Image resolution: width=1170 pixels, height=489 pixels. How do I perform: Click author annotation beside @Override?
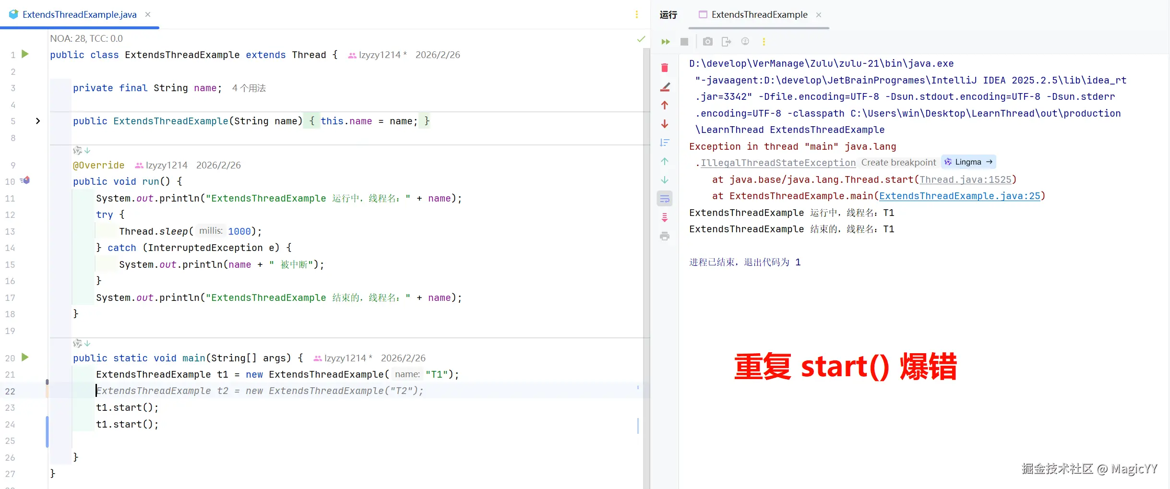point(161,165)
